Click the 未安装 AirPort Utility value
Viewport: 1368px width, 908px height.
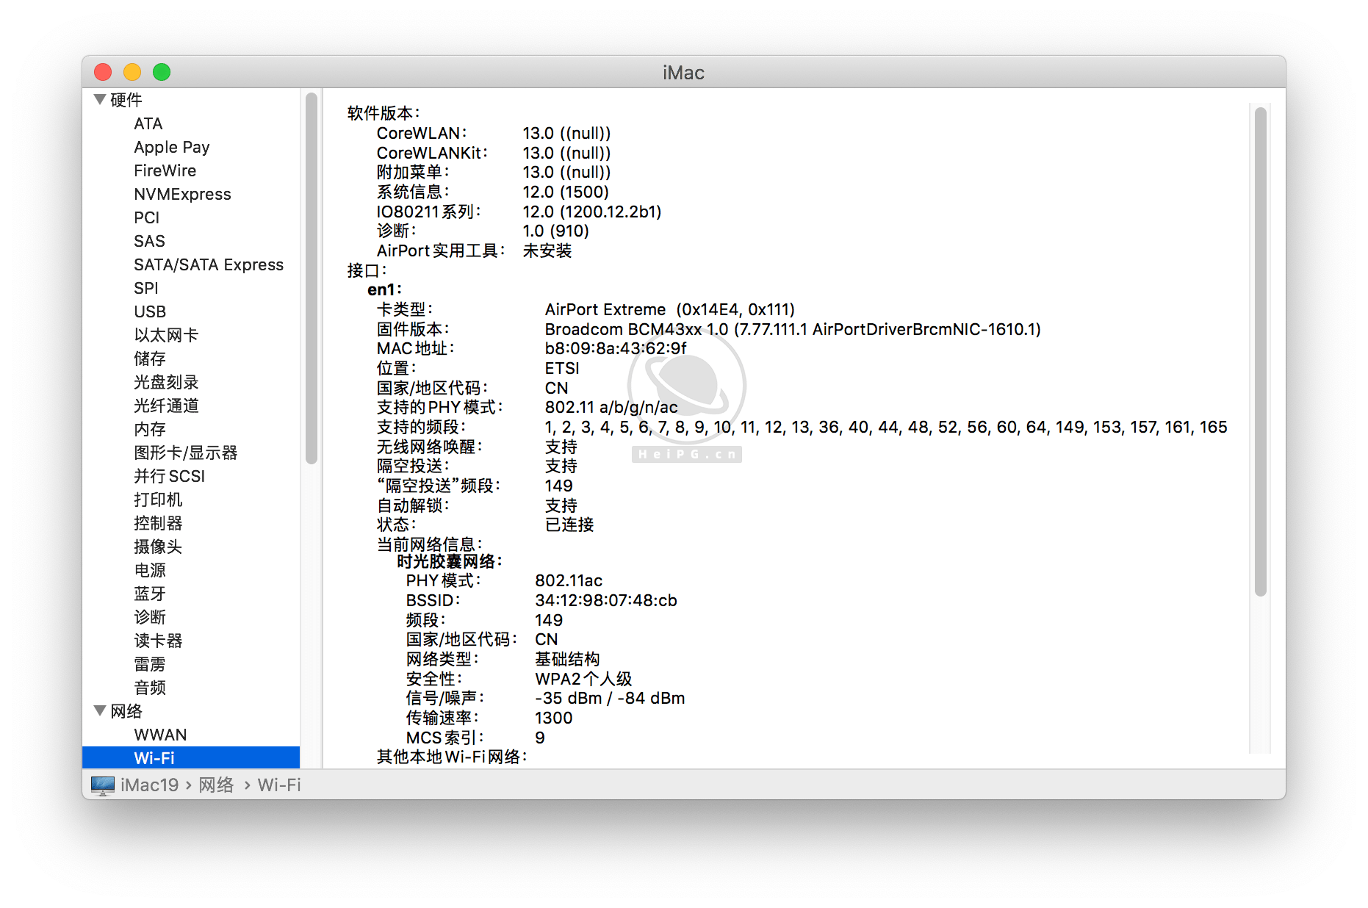(x=547, y=251)
